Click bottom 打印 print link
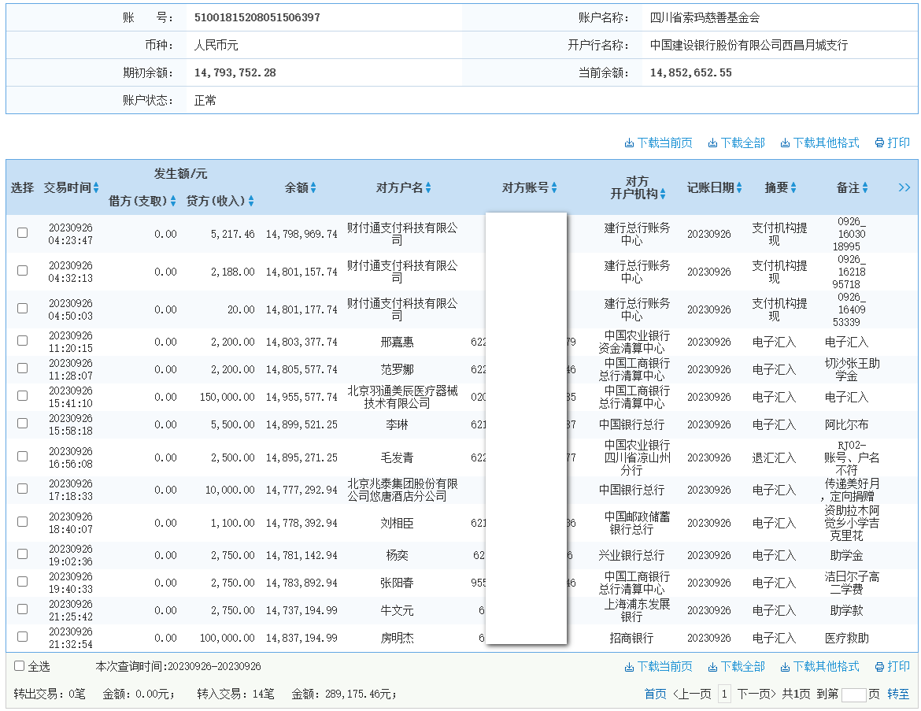Viewport: 921px width, 711px height. pyautogui.click(x=892, y=666)
